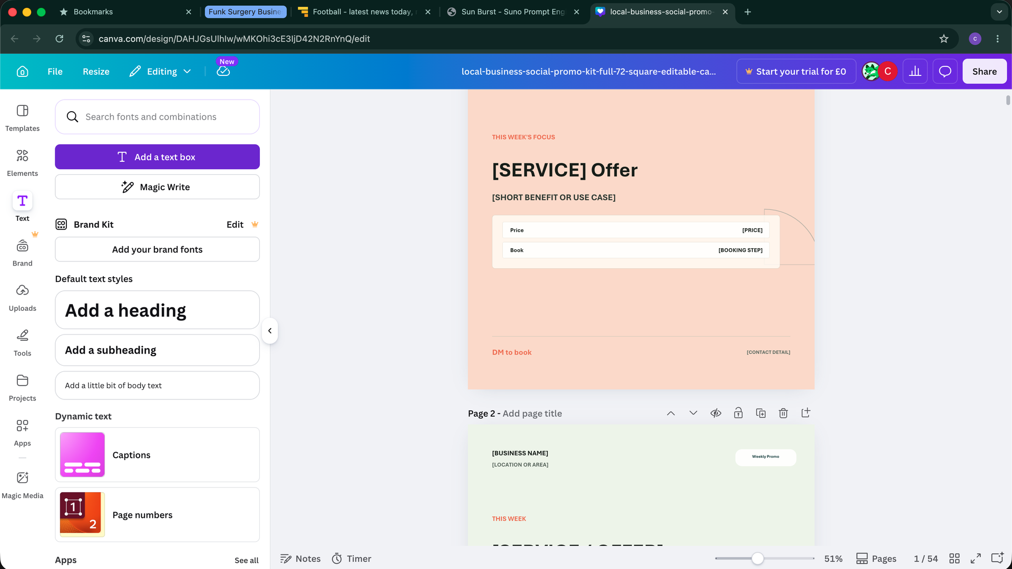The width and height of the screenshot is (1012, 569).
Task: Open the Brand panel in sidebar
Action: [x=22, y=253]
